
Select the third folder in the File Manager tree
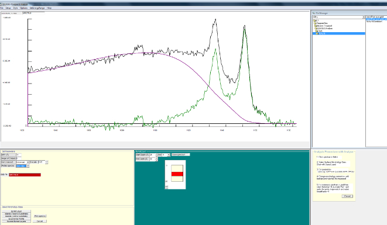pos(323,26)
